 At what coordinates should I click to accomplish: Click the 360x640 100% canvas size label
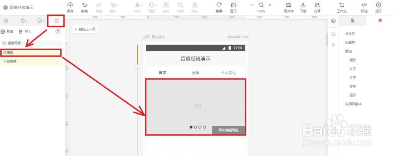pos(238,37)
